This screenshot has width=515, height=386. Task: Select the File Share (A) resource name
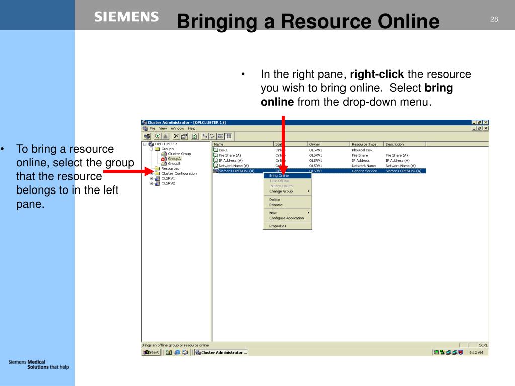coord(230,156)
